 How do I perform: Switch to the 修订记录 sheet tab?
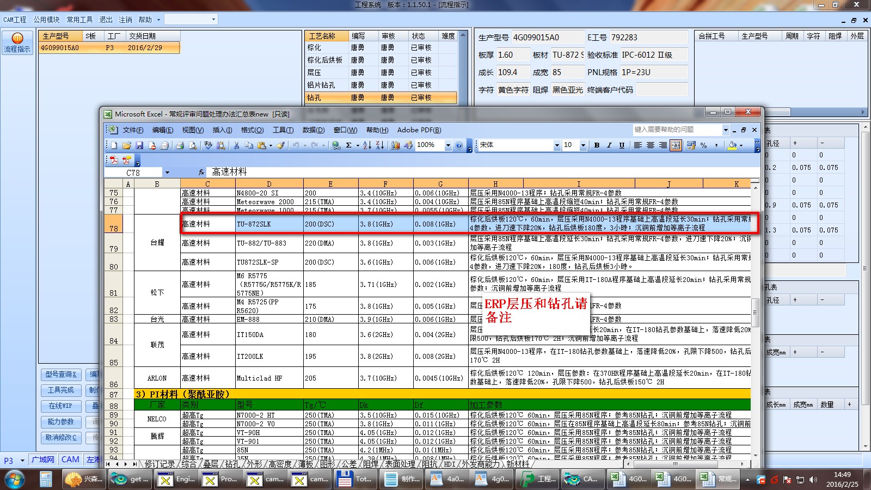(x=160, y=464)
